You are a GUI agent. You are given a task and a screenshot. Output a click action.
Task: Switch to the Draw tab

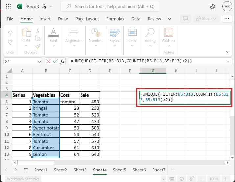(x=63, y=19)
